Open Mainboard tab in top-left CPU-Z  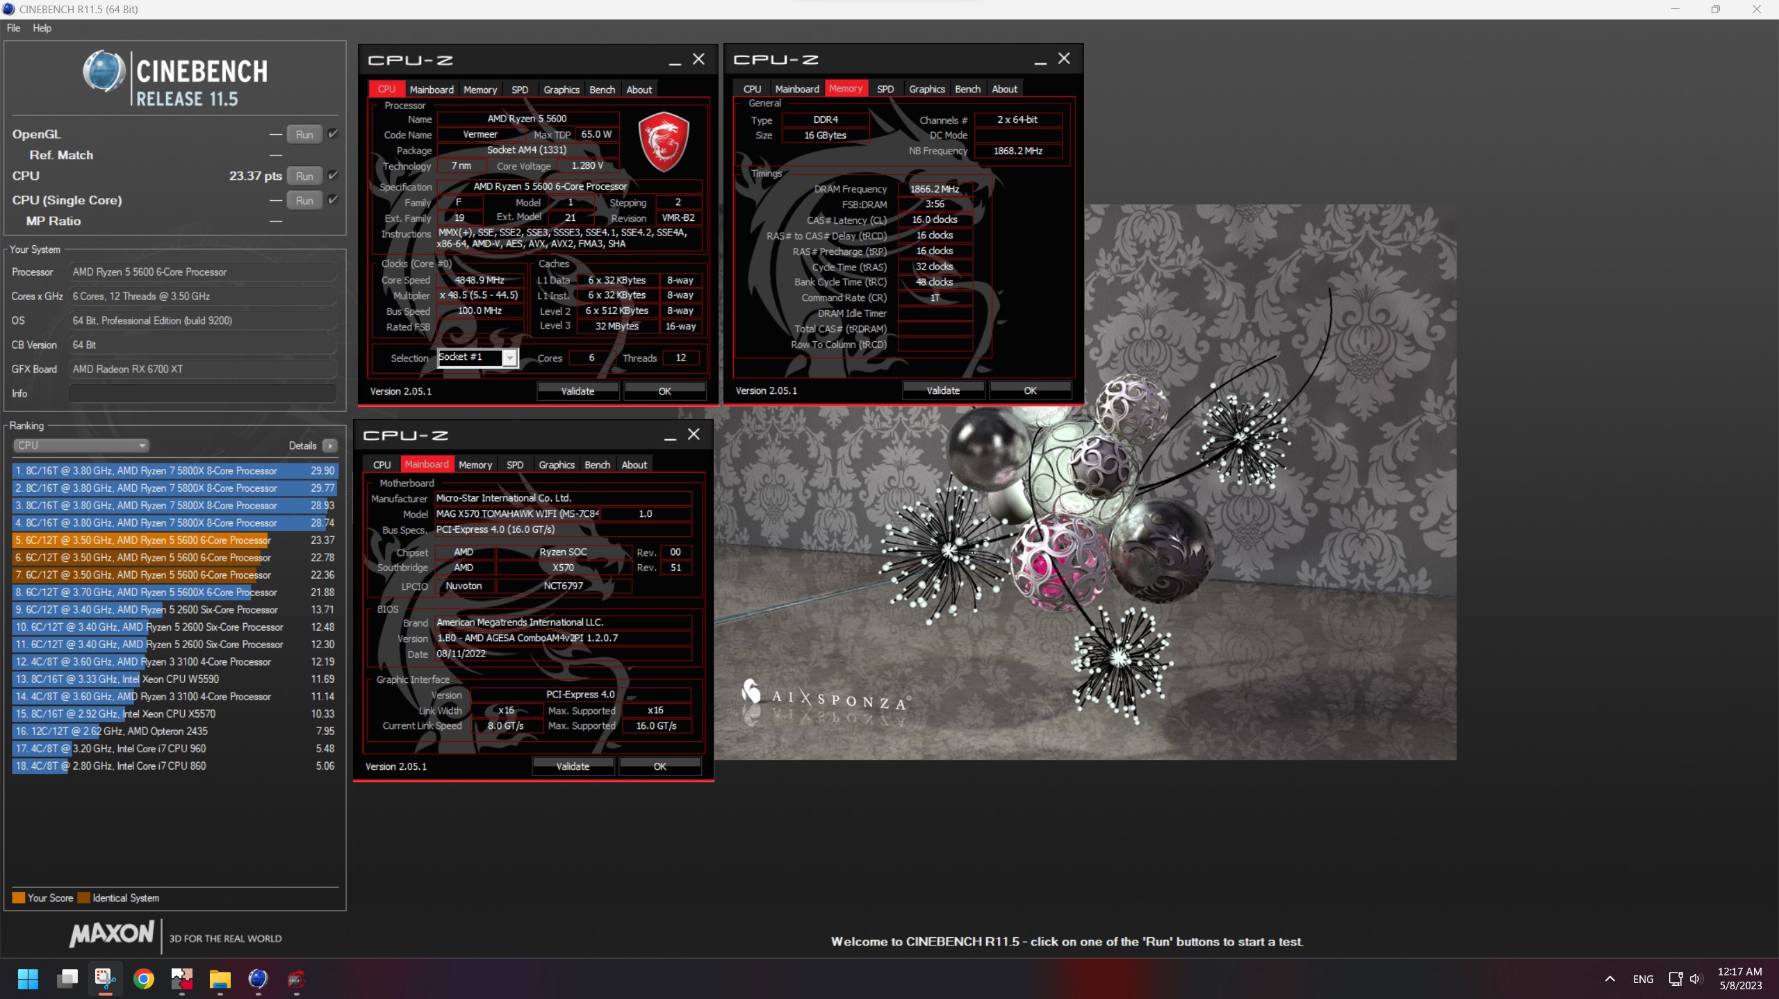click(432, 90)
